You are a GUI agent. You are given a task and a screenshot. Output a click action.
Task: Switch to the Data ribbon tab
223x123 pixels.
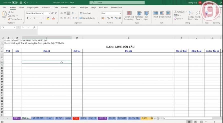point(56,7)
